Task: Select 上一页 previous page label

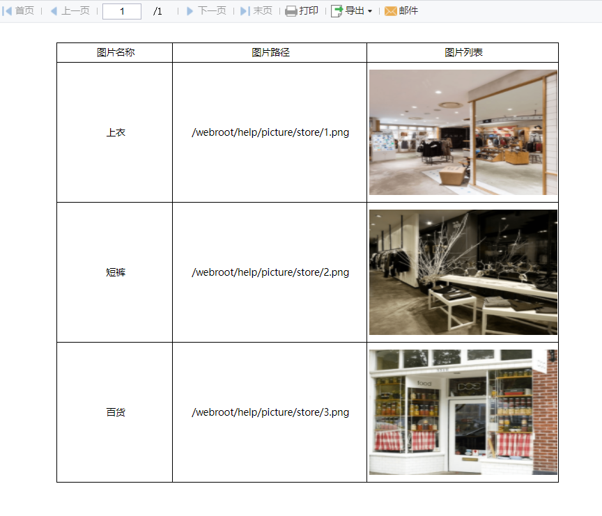Action: click(76, 10)
